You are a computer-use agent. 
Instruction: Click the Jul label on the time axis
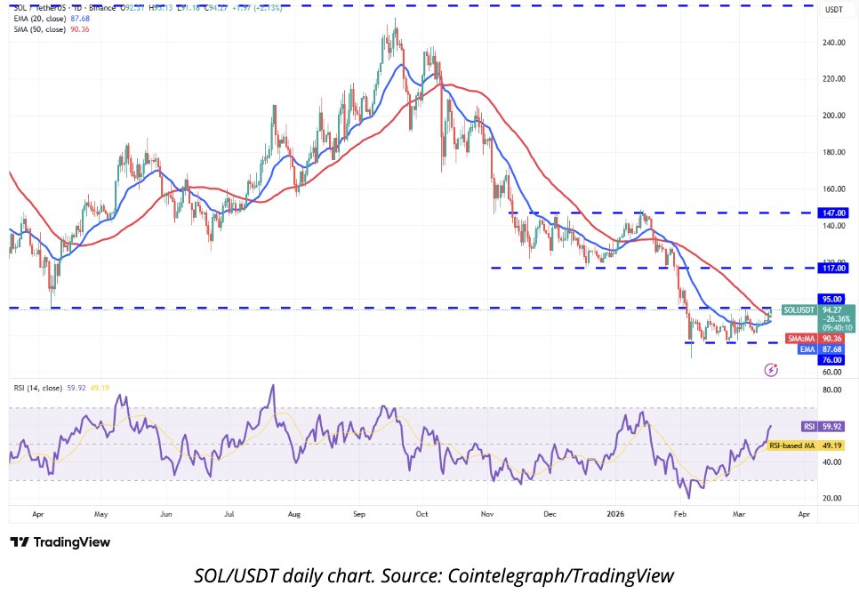pyautogui.click(x=229, y=515)
